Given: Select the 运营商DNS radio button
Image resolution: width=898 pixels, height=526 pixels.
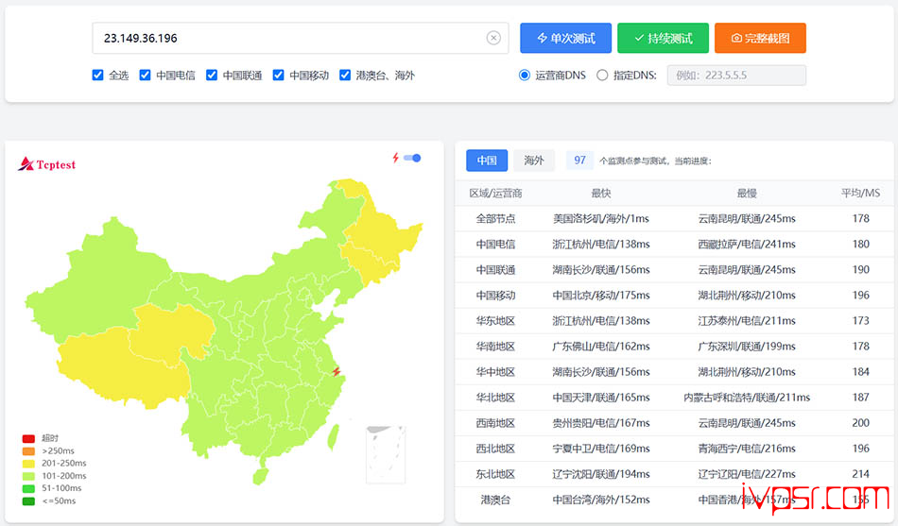Looking at the screenshot, I should [x=524, y=75].
